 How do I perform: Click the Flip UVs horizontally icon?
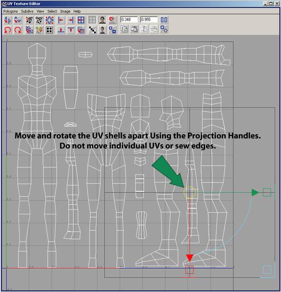(7, 20)
